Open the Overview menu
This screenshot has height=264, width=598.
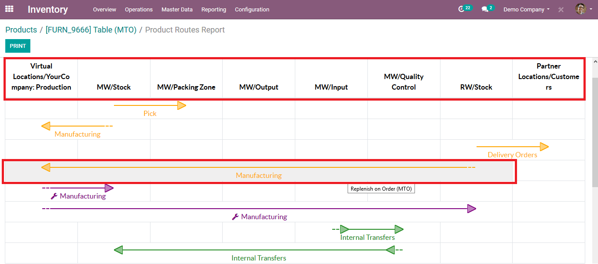(105, 9)
